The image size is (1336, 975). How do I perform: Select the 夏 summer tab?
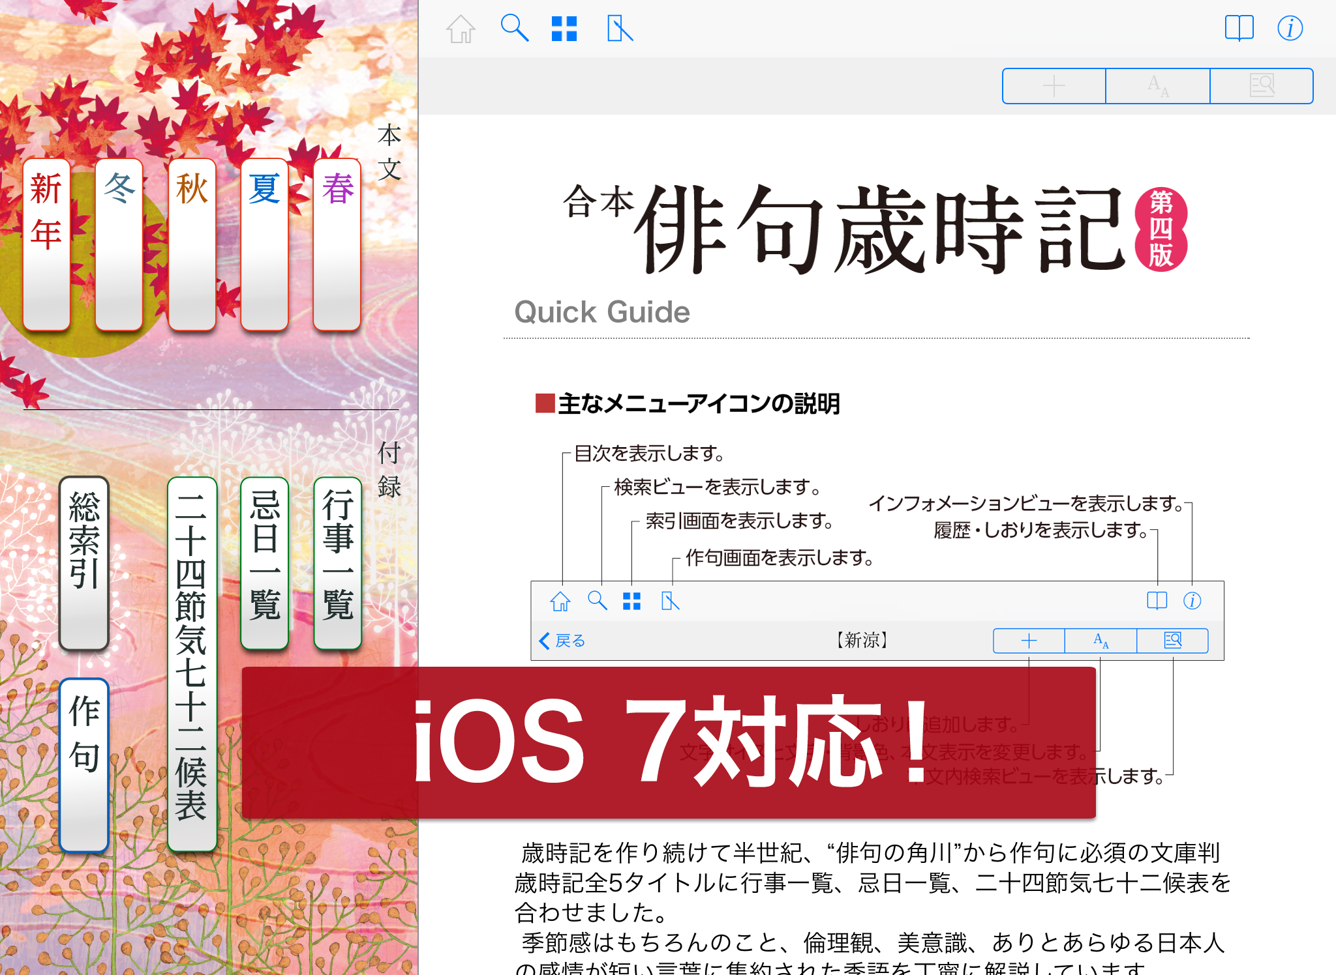[264, 244]
